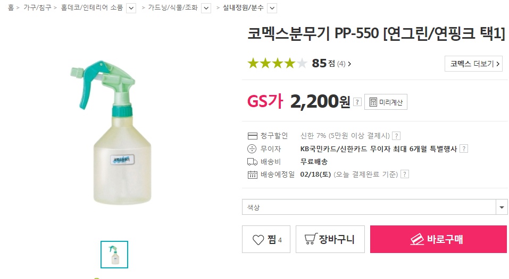Open the (4) reviews count link
The height and width of the screenshot is (279, 509).
click(344, 64)
